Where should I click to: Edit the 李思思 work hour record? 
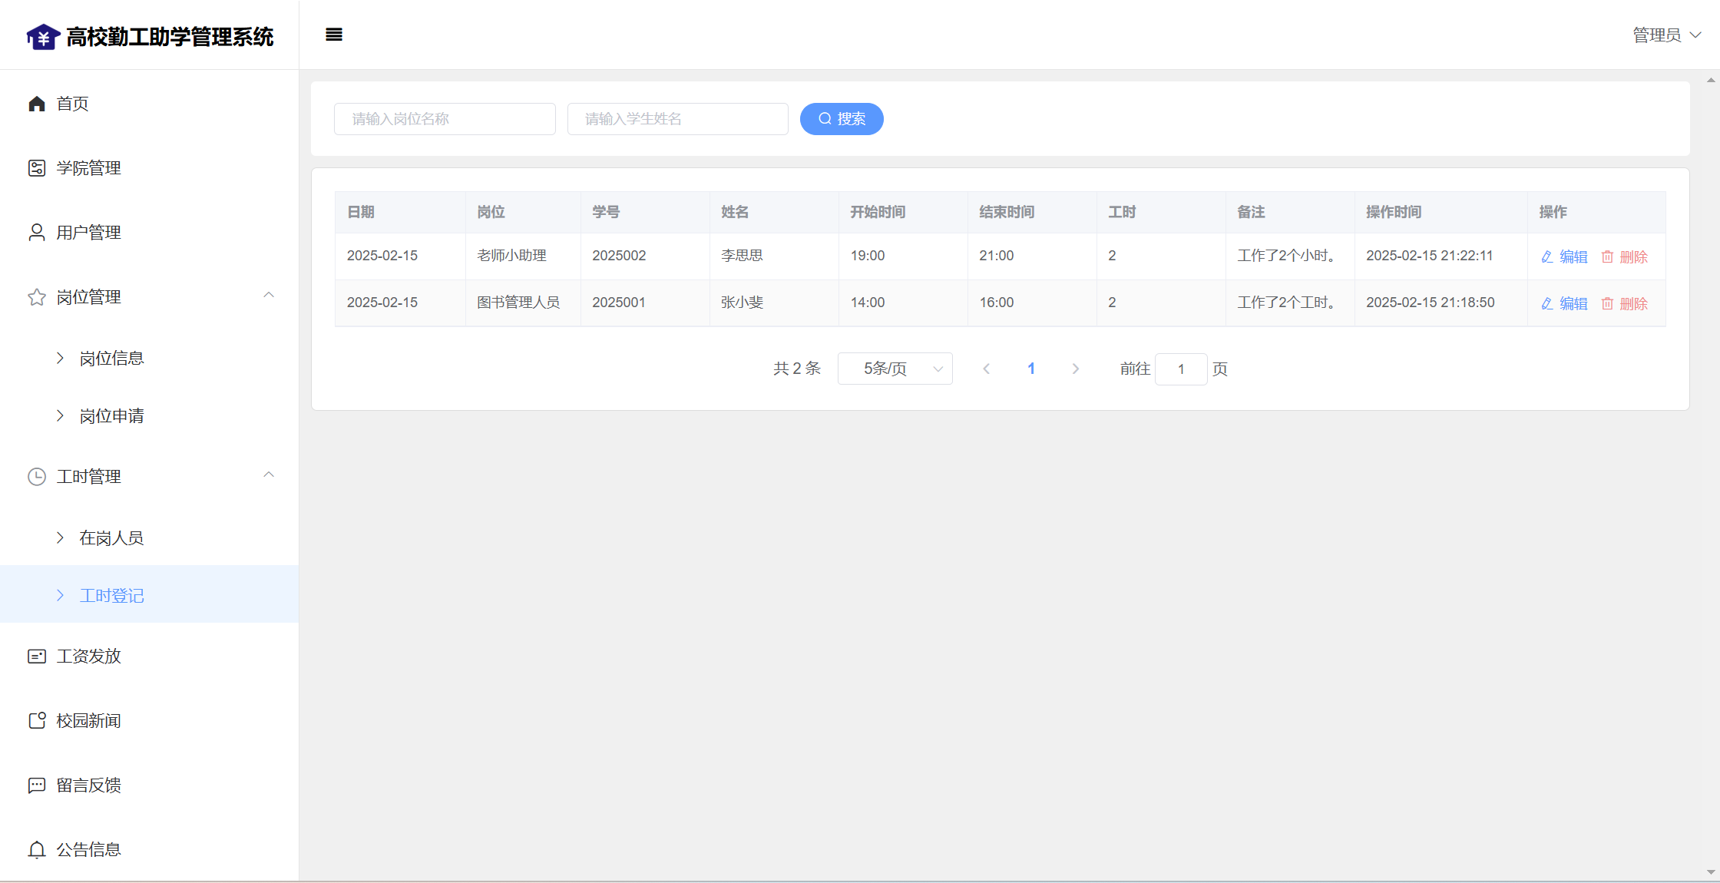pyautogui.click(x=1564, y=257)
